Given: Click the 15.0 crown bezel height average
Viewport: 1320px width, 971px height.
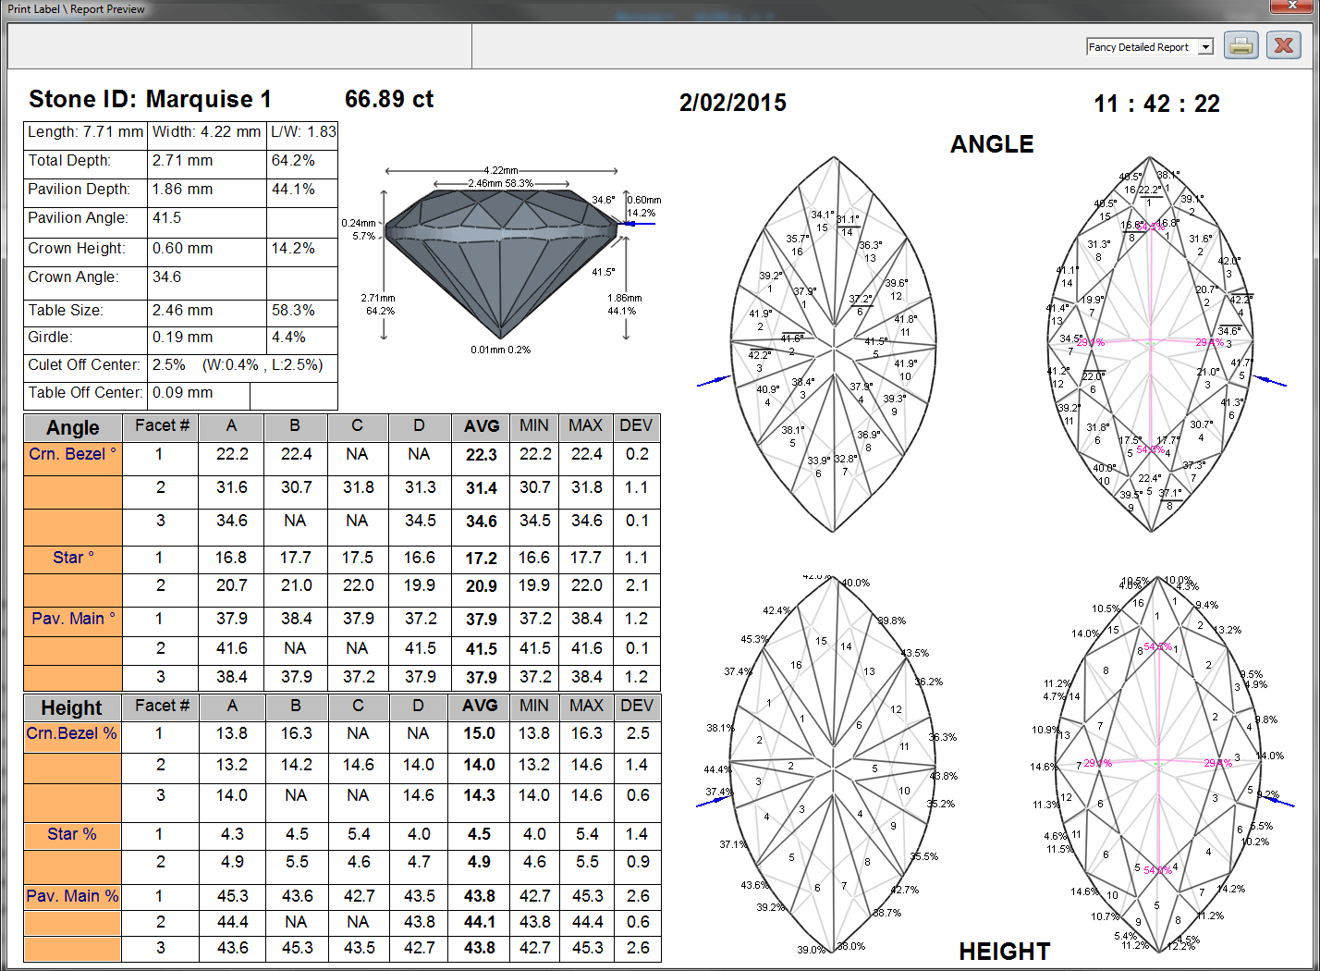Looking at the screenshot, I should [480, 734].
